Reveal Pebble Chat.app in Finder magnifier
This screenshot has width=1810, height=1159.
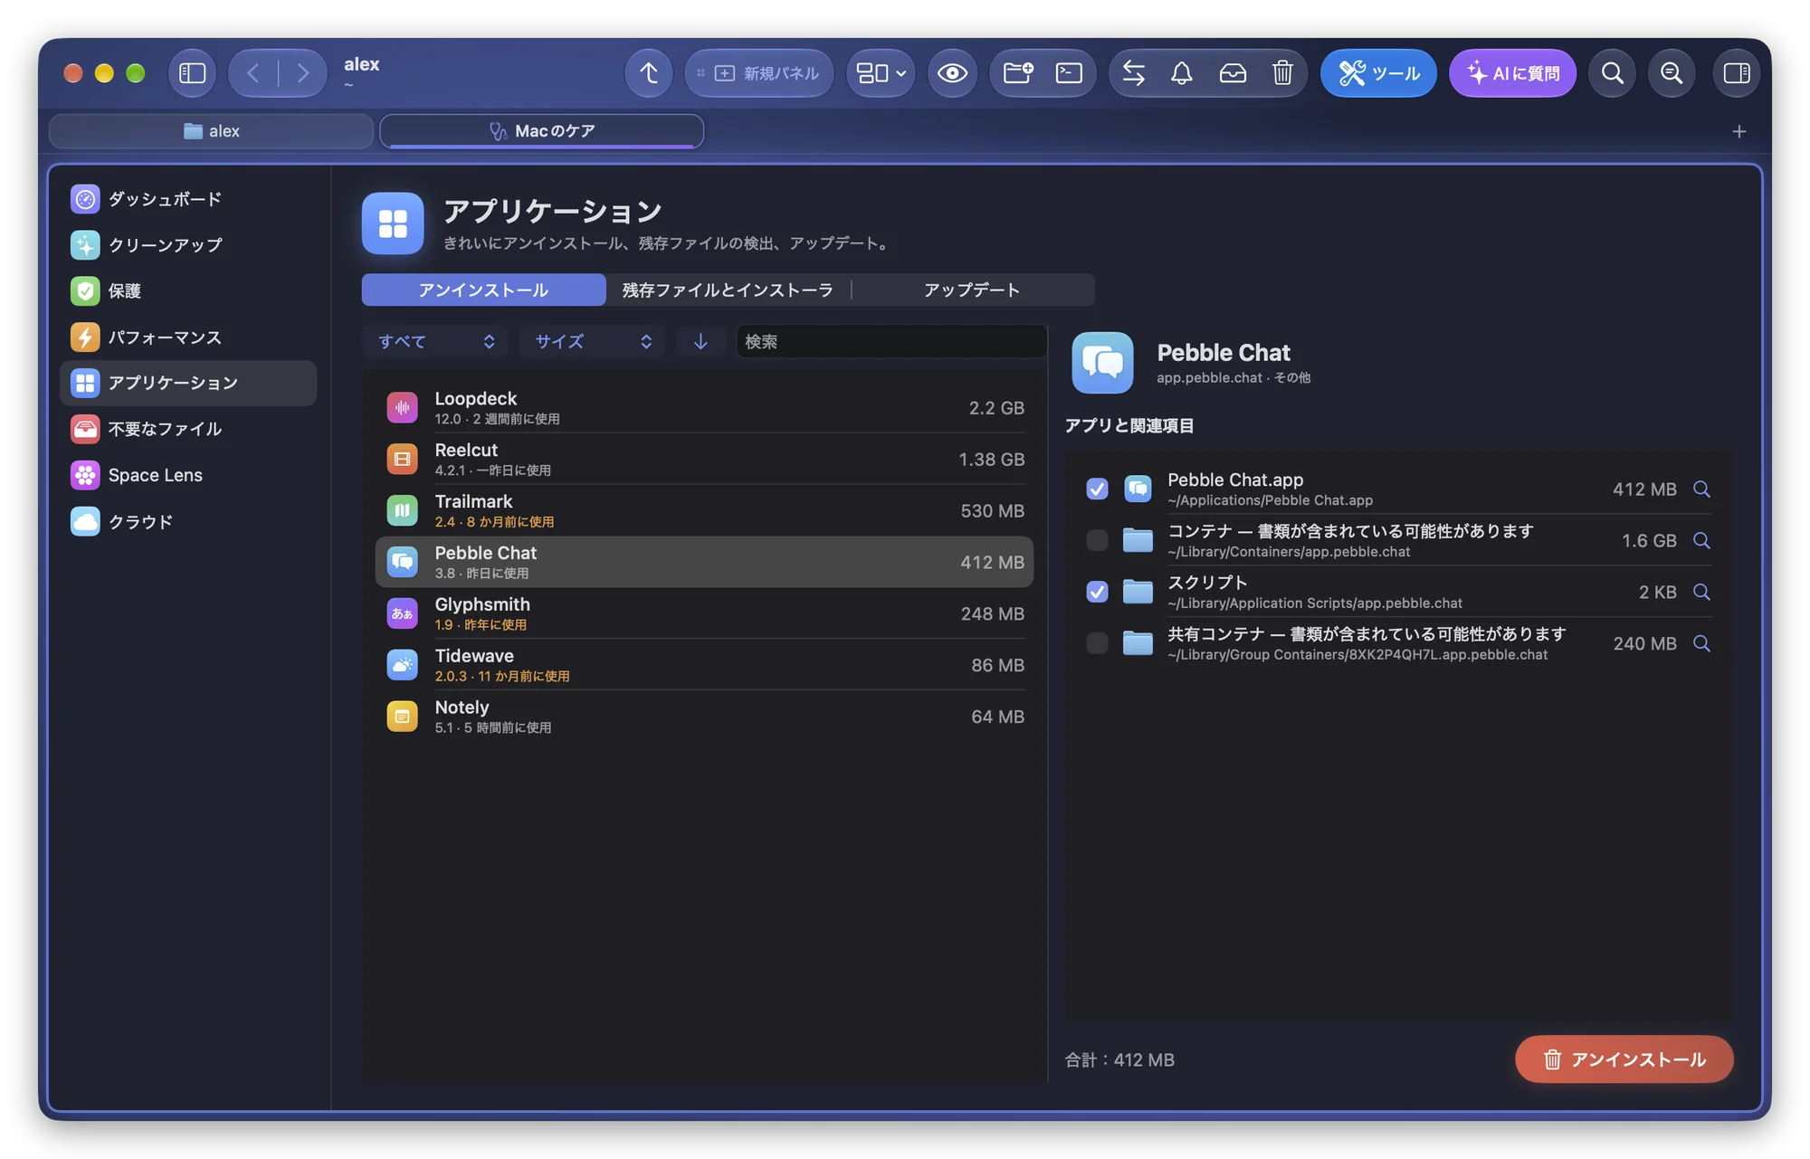pos(1701,489)
